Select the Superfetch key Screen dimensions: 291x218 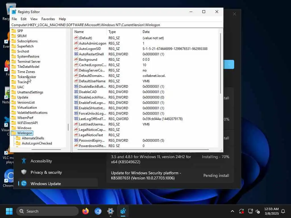click(25, 46)
